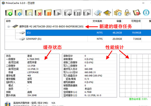Collapse the cache task #2 tree node
Image resolution: width=151 pixels, height=106 pixels.
(x=8, y=26)
